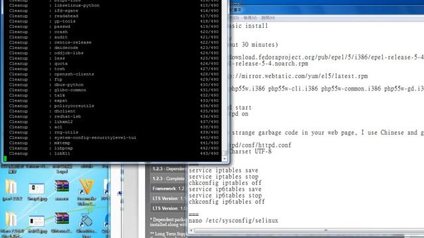
Task: Click the 'php55w.i386 php55w-cli.i386' line
Action: click(327, 89)
